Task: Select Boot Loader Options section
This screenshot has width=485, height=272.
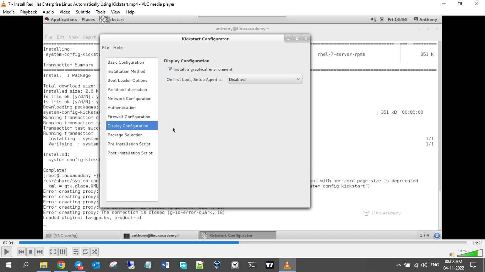Action: (132, 80)
